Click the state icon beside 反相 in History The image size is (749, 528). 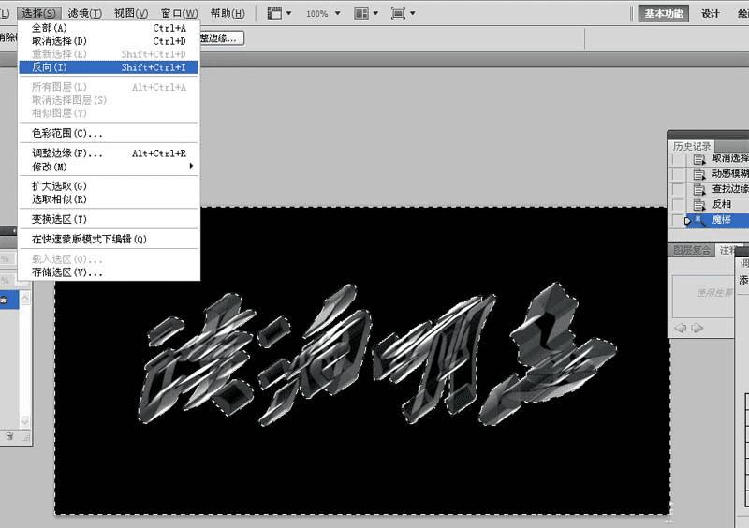[699, 205]
